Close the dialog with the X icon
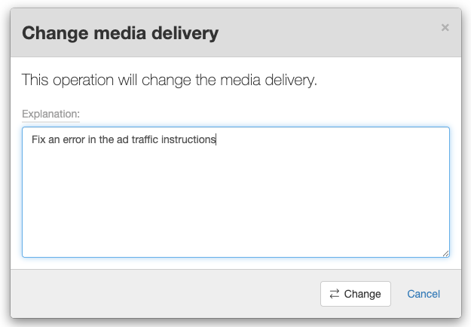471x327 pixels. click(445, 28)
